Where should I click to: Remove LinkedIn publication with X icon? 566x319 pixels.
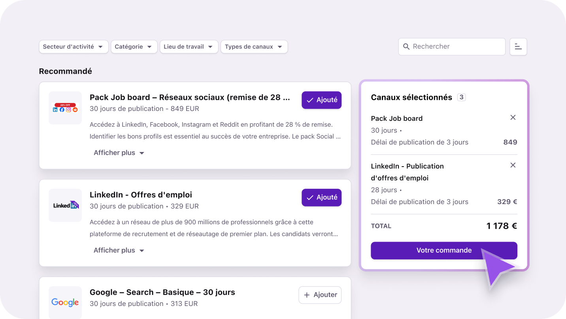click(513, 165)
